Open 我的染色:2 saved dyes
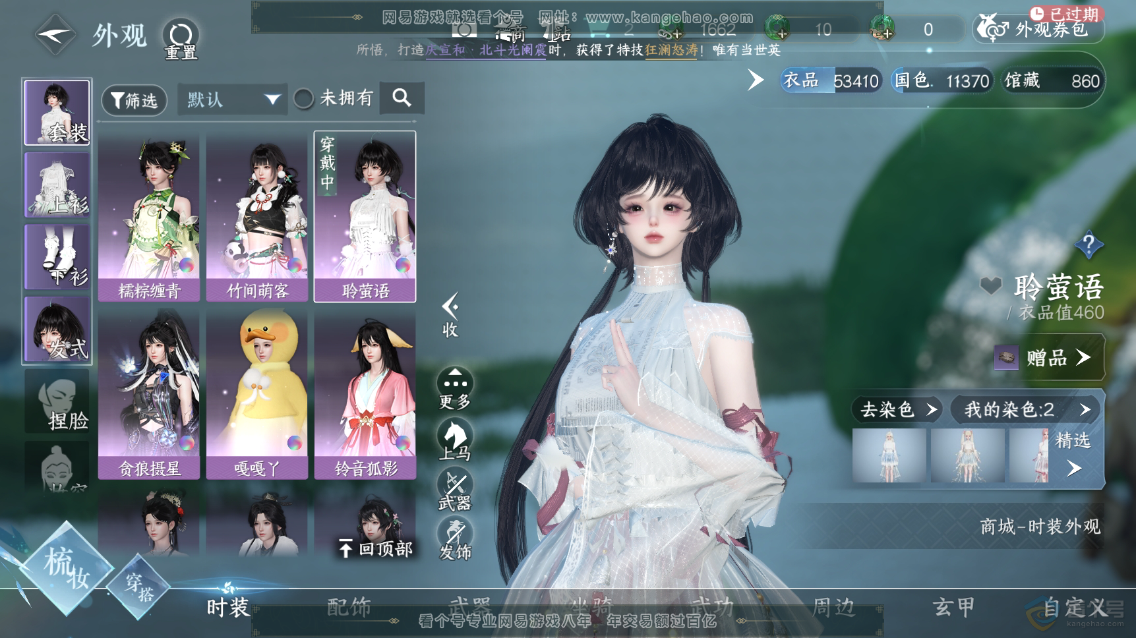The width and height of the screenshot is (1136, 638). tap(1025, 409)
